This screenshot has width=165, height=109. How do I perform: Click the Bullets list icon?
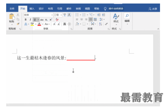click(x=77, y=15)
